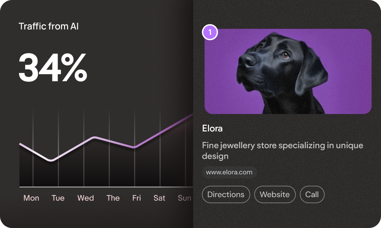This screenshot has width=381, height=228.
Task: Select the Traffic from AI heading
Action: [49, 26]
